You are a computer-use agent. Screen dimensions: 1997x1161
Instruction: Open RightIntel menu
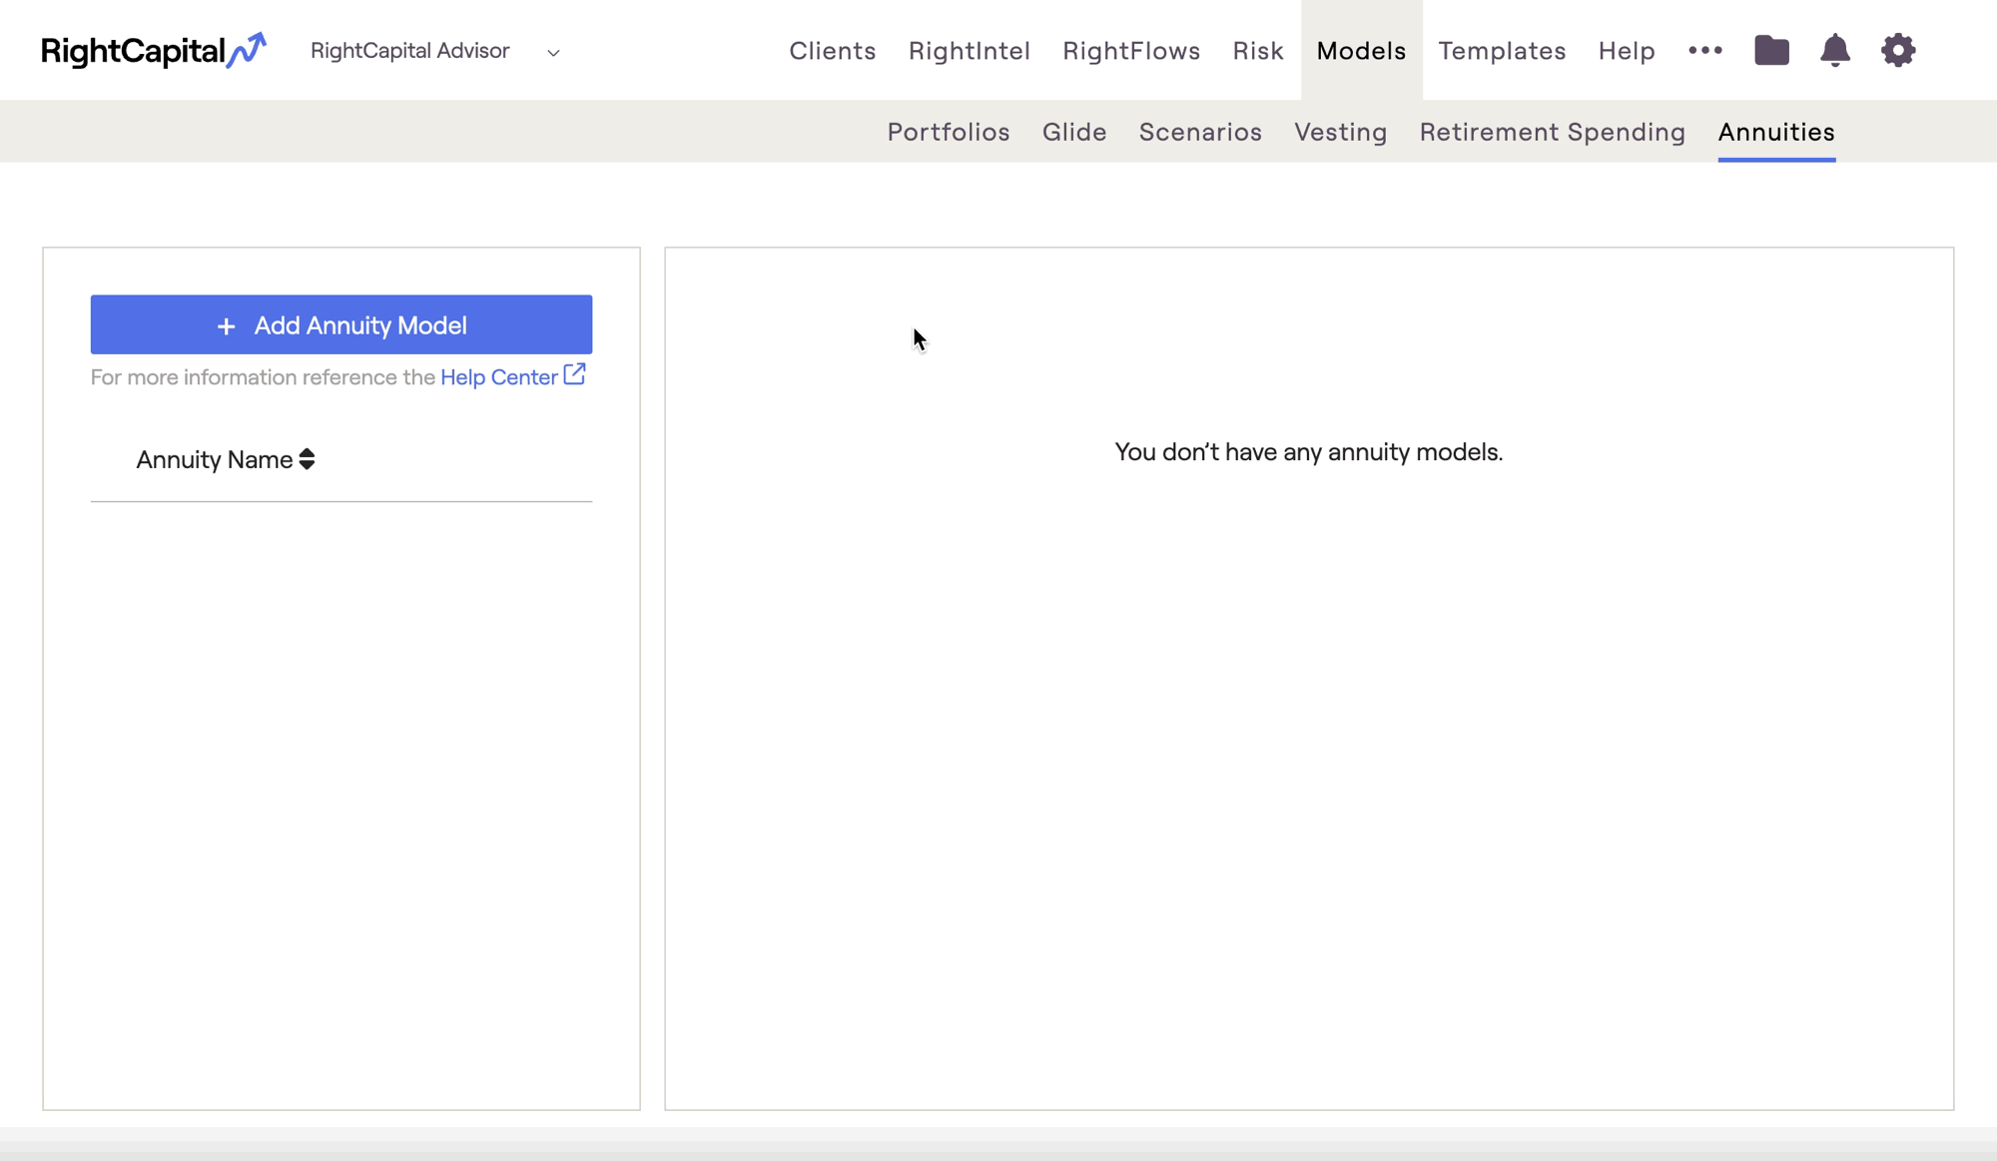(970, 51)
